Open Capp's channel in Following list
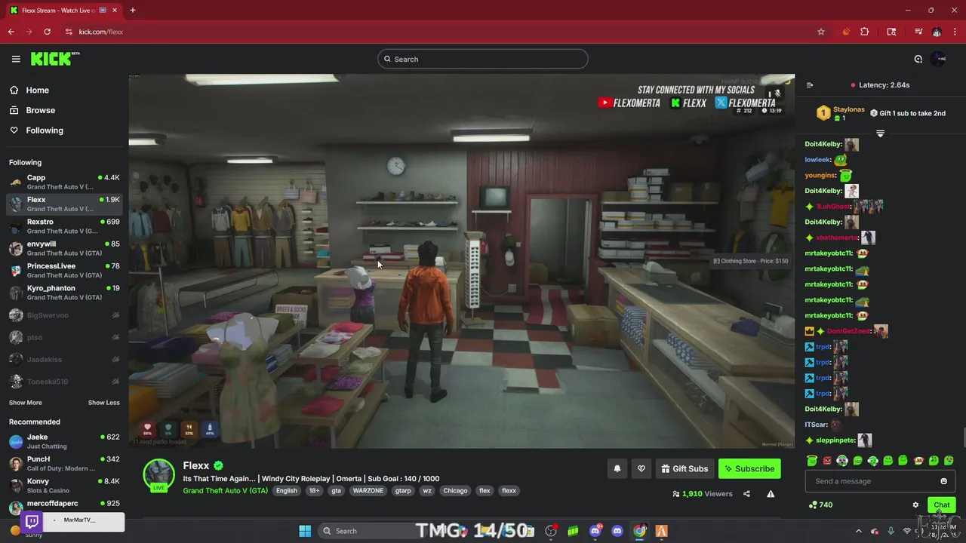Viewport: 966px width, 543px height. 64,182
